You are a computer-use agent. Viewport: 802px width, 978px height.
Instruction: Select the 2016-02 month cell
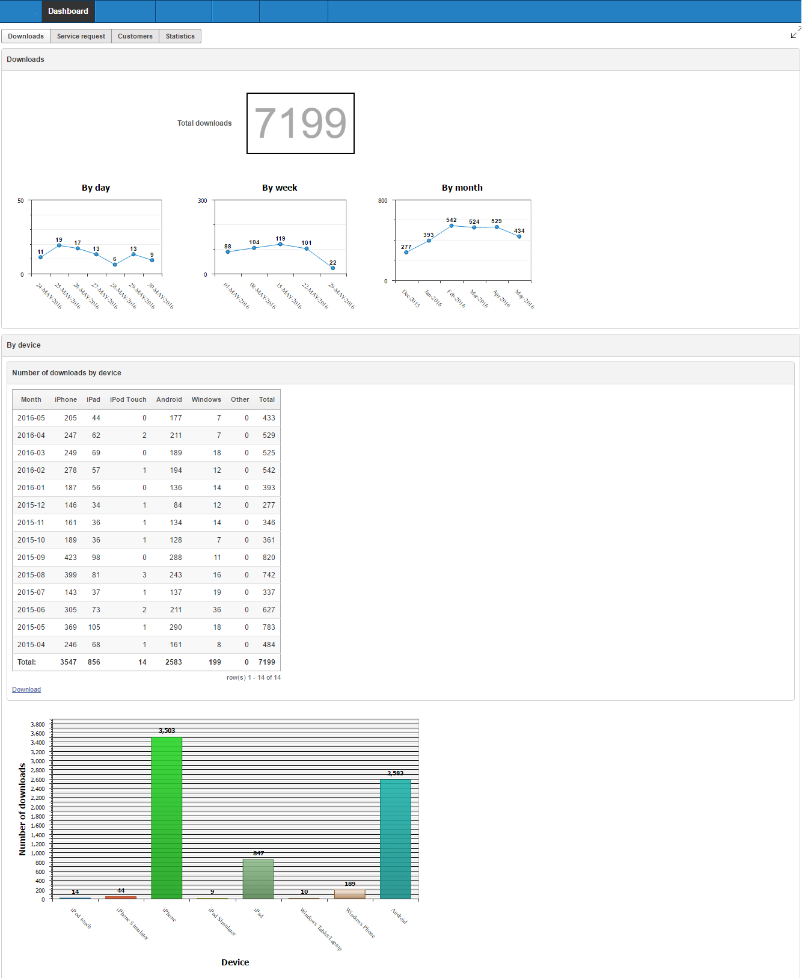click(31, 470)
